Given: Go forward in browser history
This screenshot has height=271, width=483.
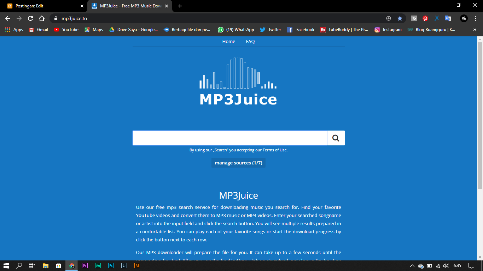Looking at the screenshot, I should coord(19,18).
